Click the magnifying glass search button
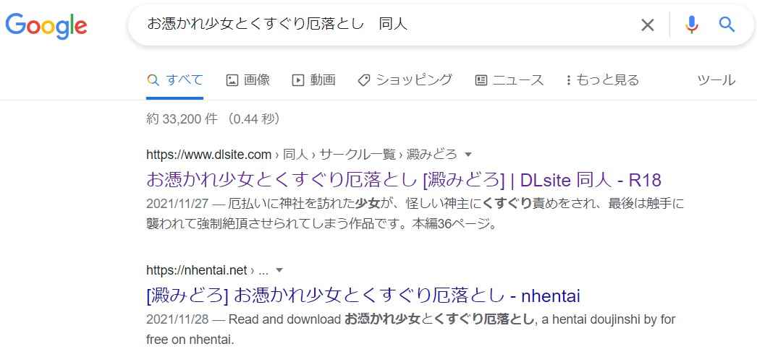Screen dimensions: 757x349 (727, 24)
